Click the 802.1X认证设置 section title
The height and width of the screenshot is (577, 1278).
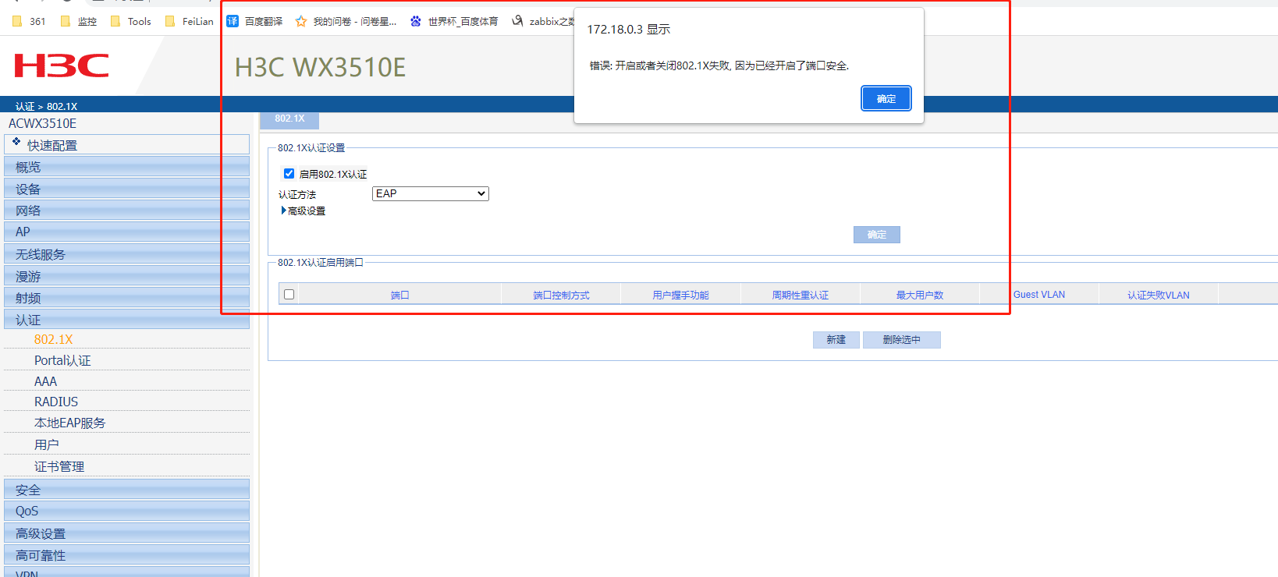tap(311, 148)
